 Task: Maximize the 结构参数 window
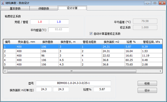click(155, 3)
